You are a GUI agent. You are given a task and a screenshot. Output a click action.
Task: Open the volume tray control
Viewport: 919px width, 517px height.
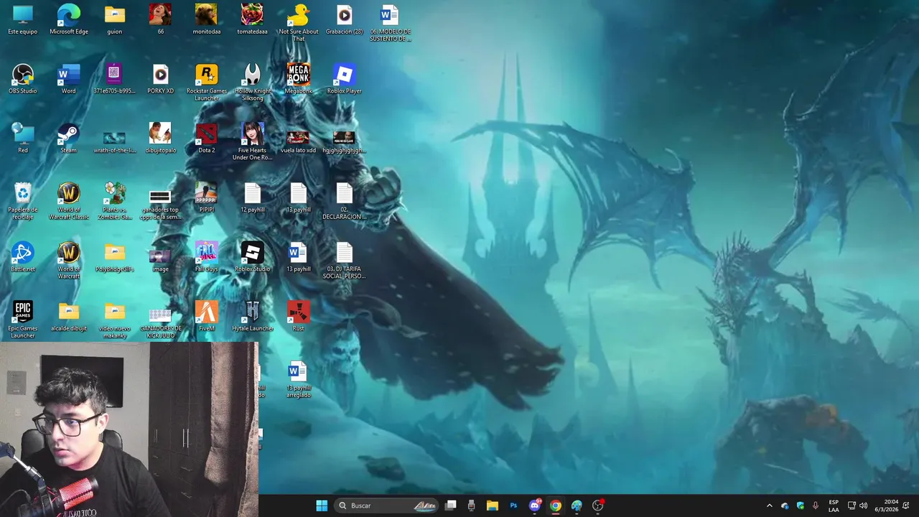point(863,506)
